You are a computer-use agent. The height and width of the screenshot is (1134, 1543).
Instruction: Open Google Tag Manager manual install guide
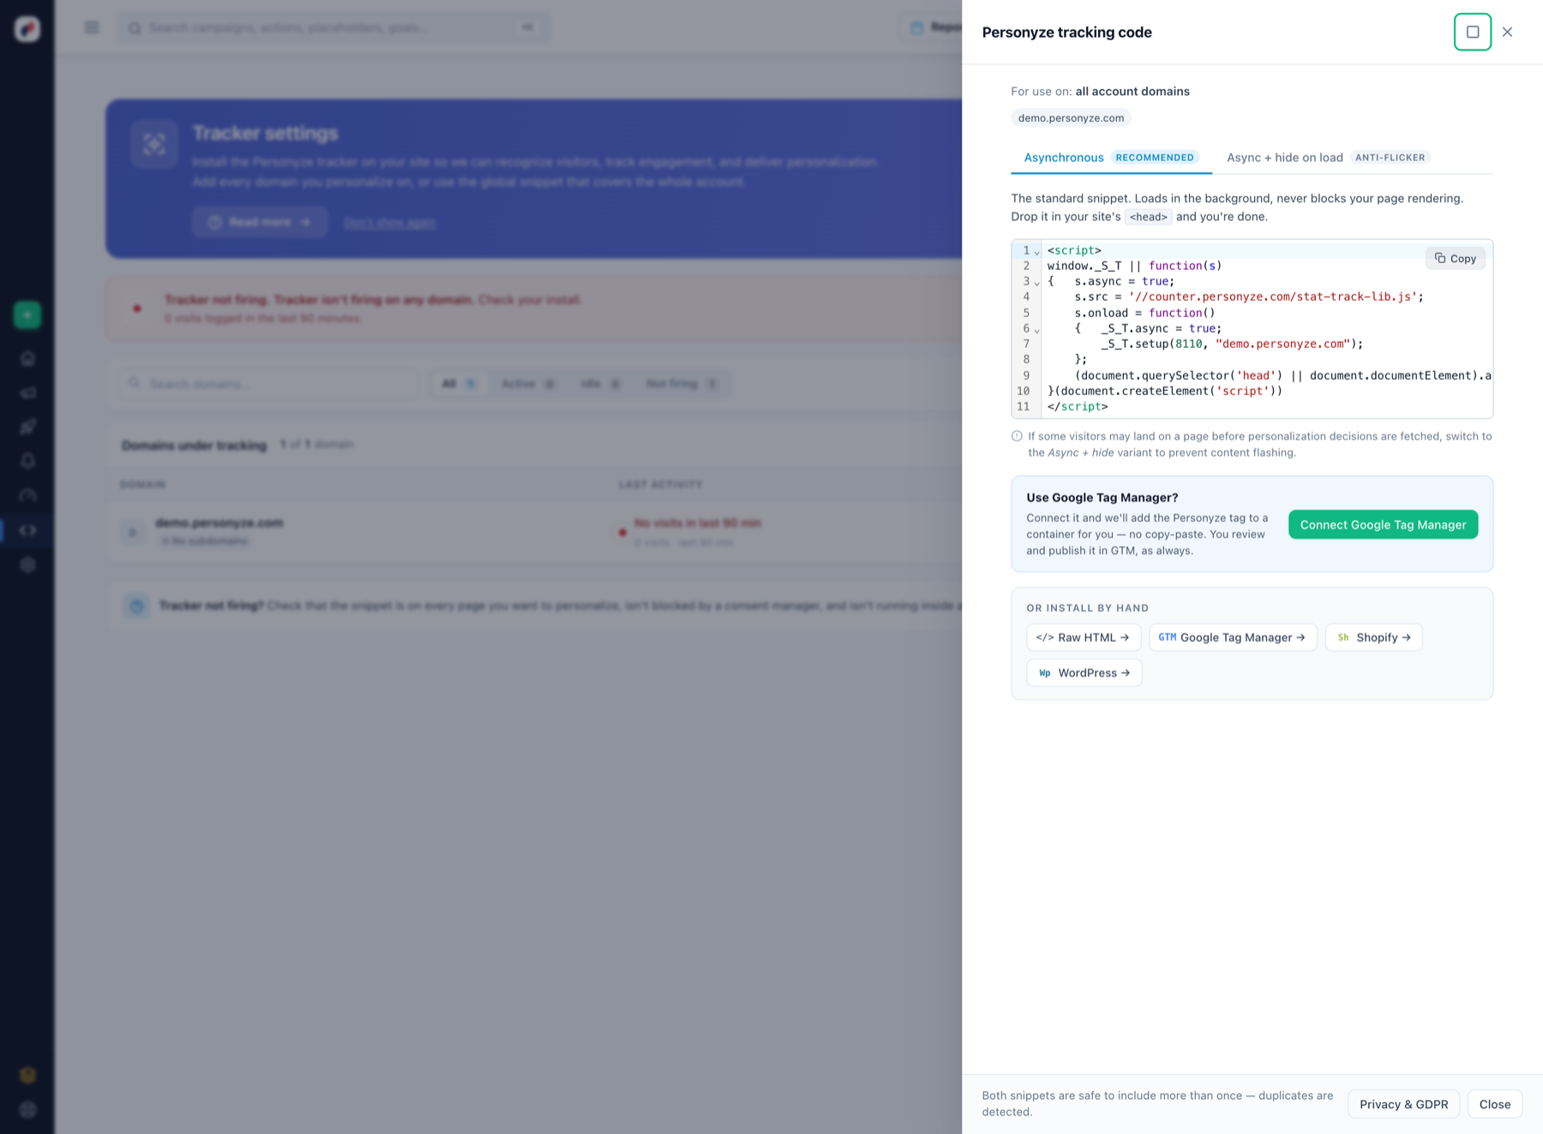coord(1233,637)
